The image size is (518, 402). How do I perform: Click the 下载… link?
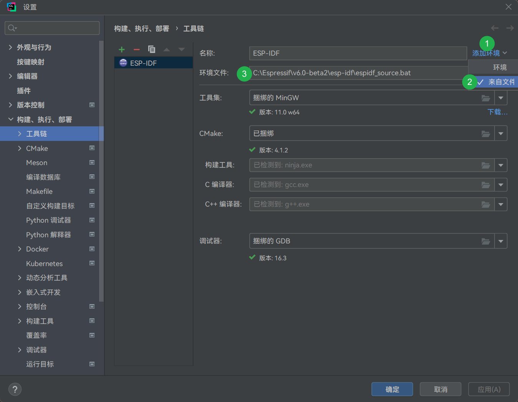pos(497,112)
